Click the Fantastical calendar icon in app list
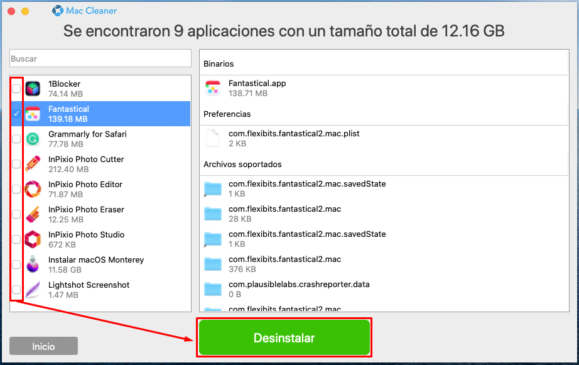 [33, 114]
